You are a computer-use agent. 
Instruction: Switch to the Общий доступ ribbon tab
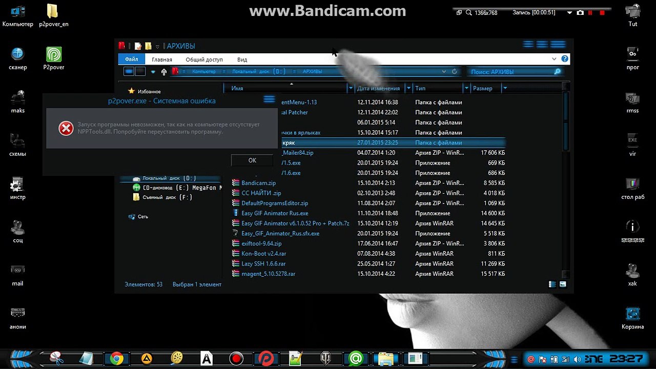tap(204, 59)
